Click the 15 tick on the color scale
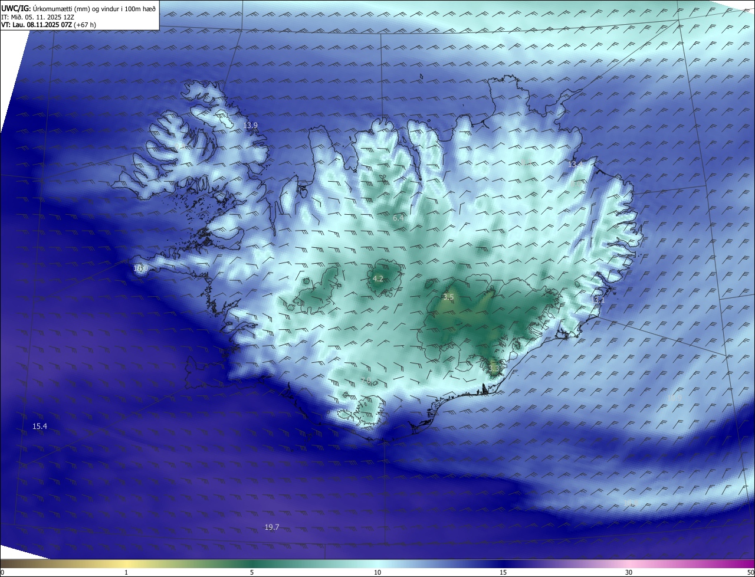755x577 pixels. tap(503, 572)
